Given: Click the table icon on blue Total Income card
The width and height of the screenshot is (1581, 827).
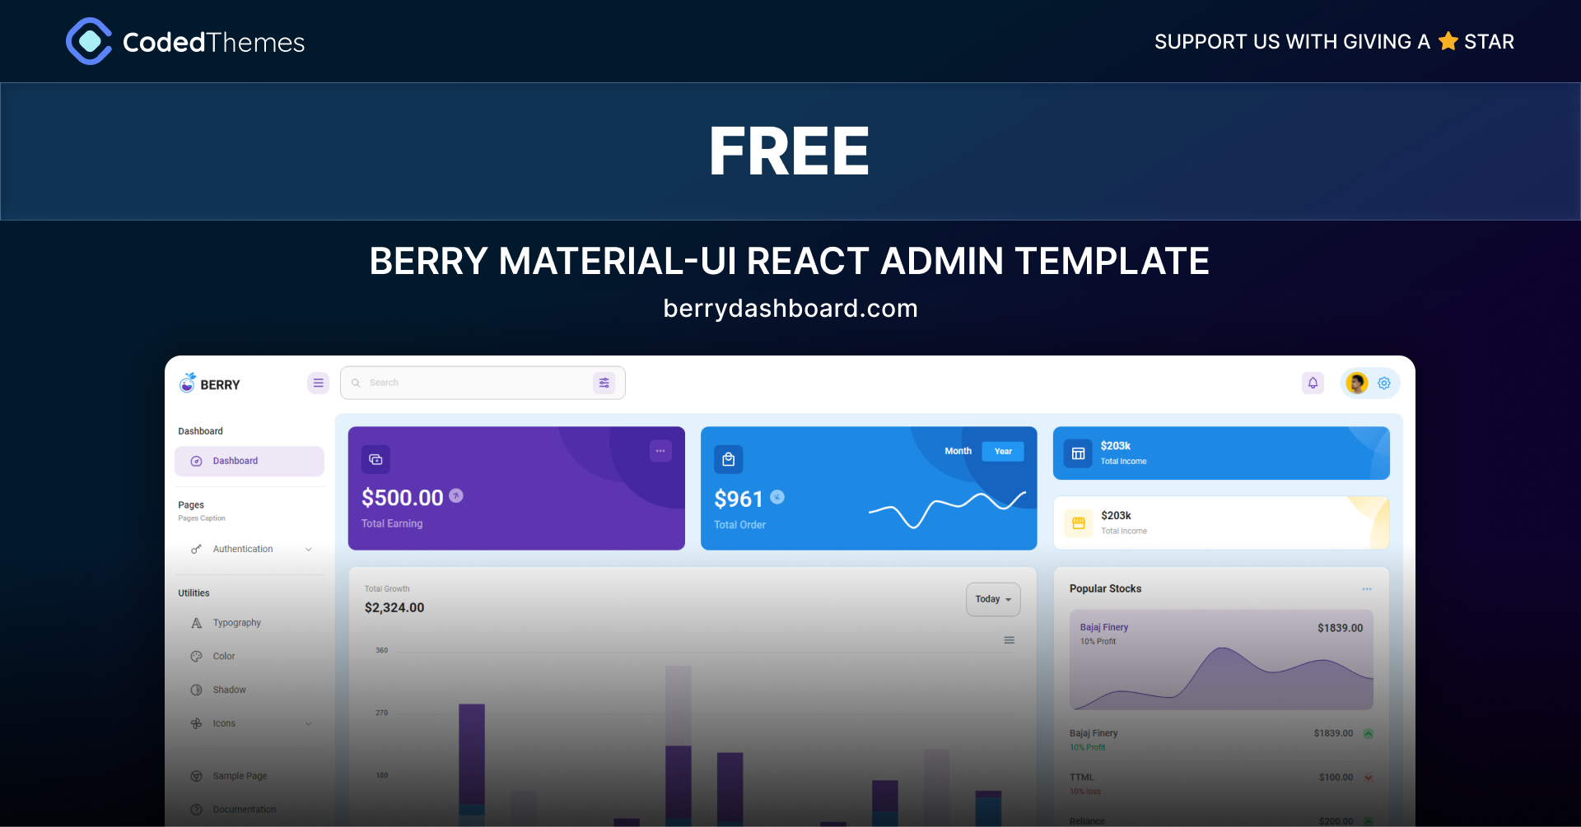Looking at the screenshot, I should pyautogui.click(x=1079, y=453).
